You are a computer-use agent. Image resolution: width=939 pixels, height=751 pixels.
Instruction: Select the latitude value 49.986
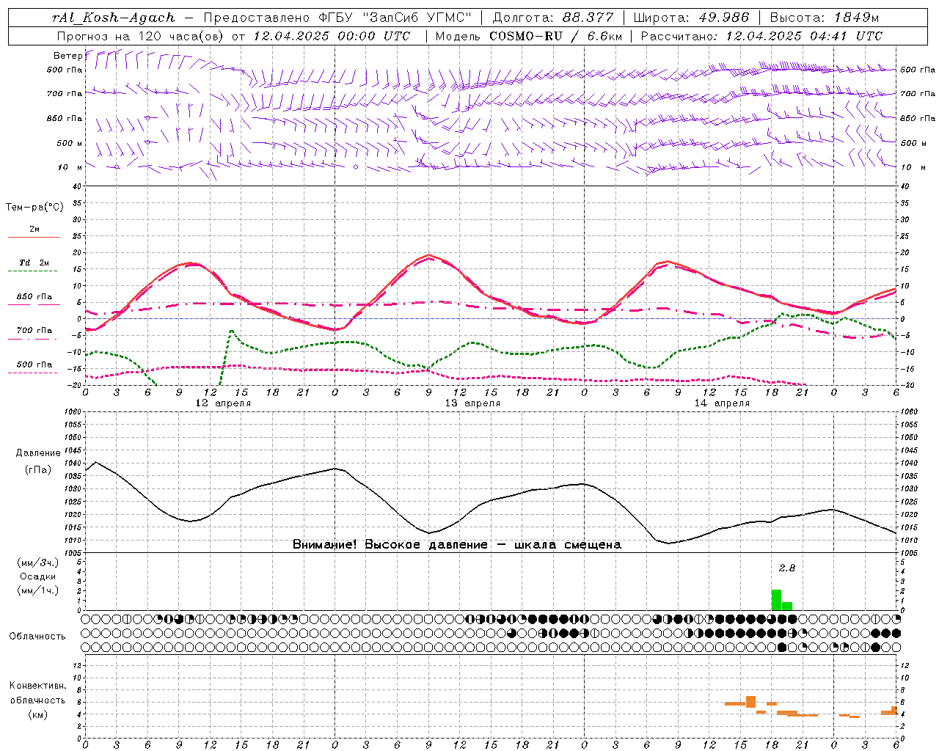[x=724, y=18]
